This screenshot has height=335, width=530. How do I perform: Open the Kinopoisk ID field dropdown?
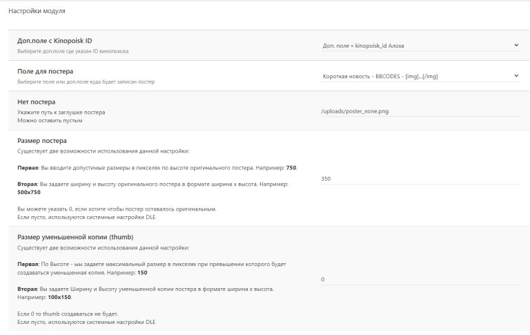pyautogui.click(x=420, y=46)
